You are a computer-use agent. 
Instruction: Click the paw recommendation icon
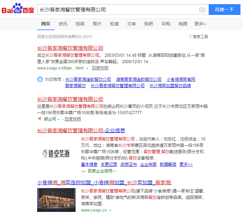click(x=40, y=79)
